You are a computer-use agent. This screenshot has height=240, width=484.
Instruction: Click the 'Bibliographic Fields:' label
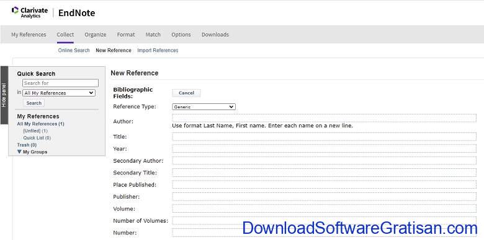[x=133, y=93]
